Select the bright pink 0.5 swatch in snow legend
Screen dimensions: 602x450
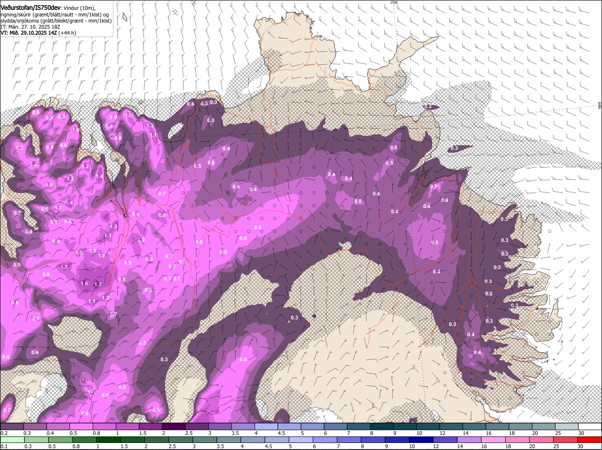click(81, 427)
